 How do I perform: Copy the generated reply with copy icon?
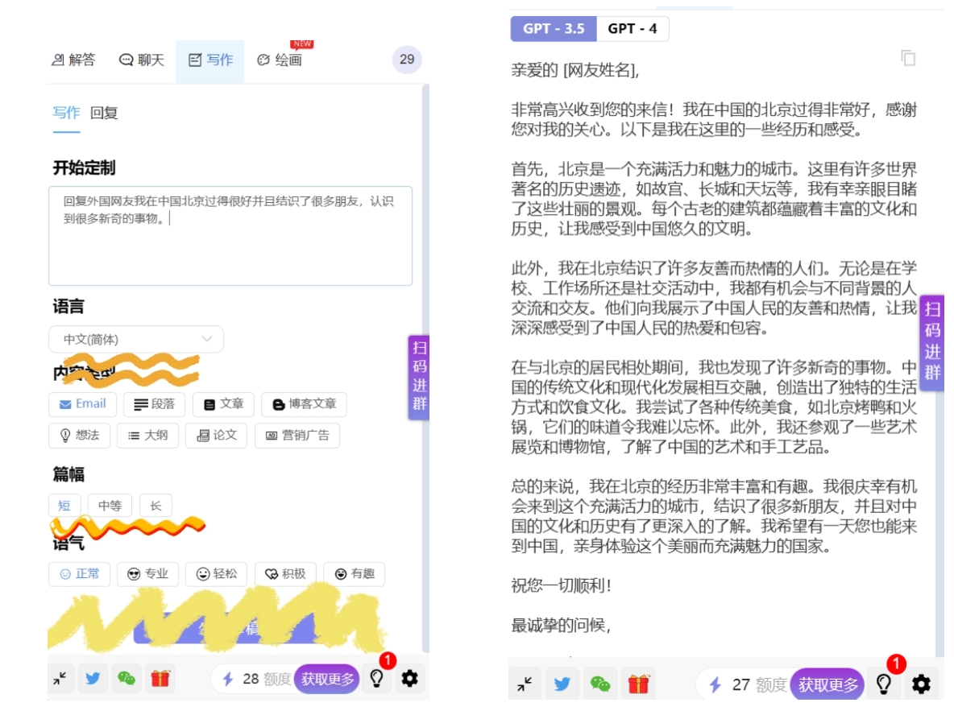pyautogui.click(x=908, y=58)
